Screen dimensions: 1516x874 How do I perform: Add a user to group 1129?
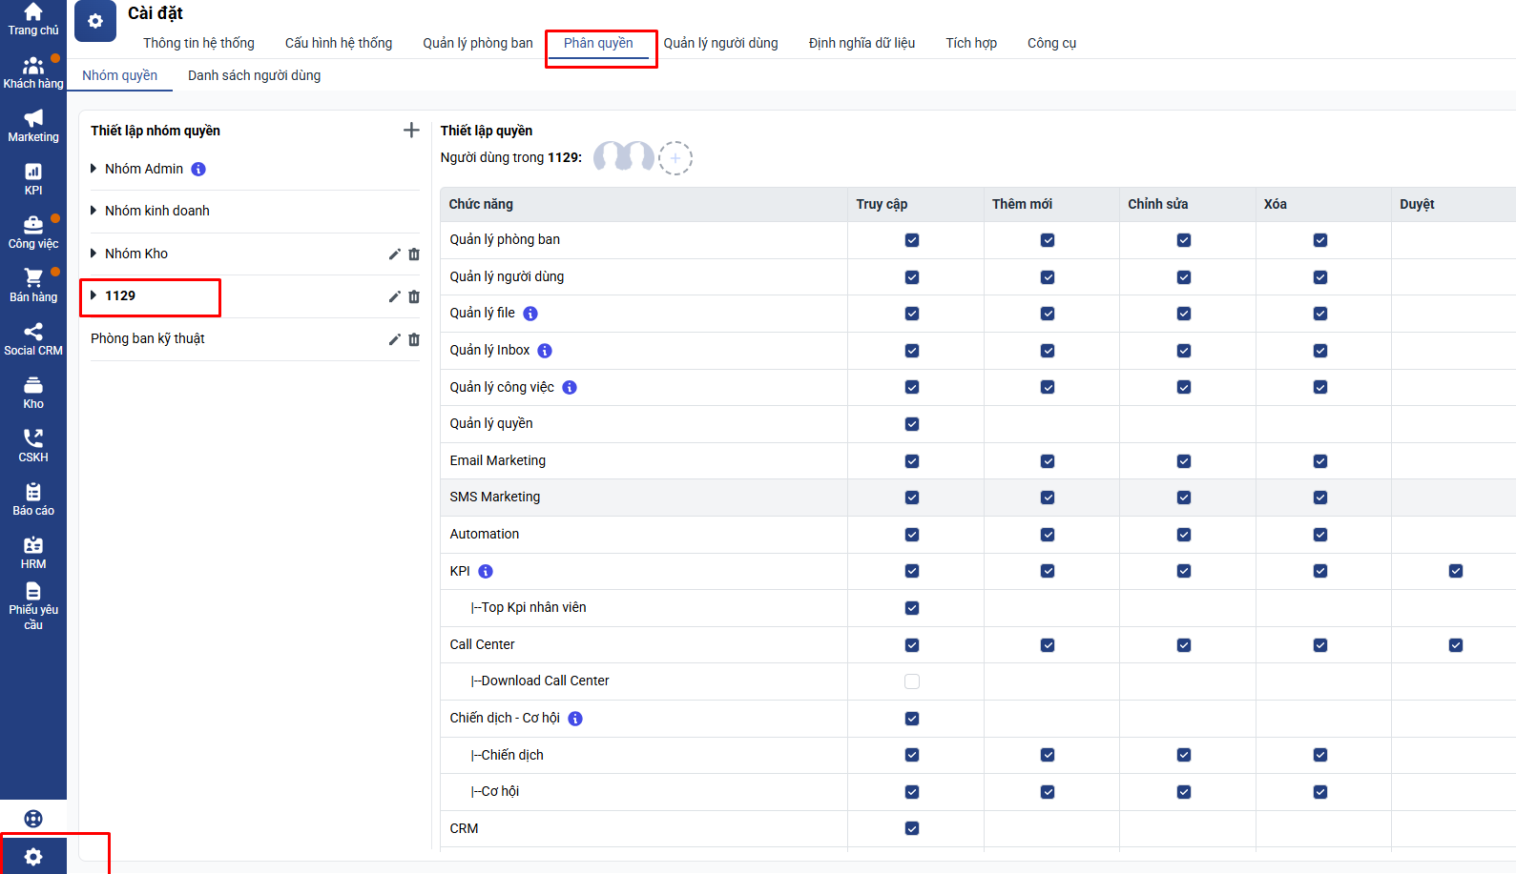click(675, 158)
